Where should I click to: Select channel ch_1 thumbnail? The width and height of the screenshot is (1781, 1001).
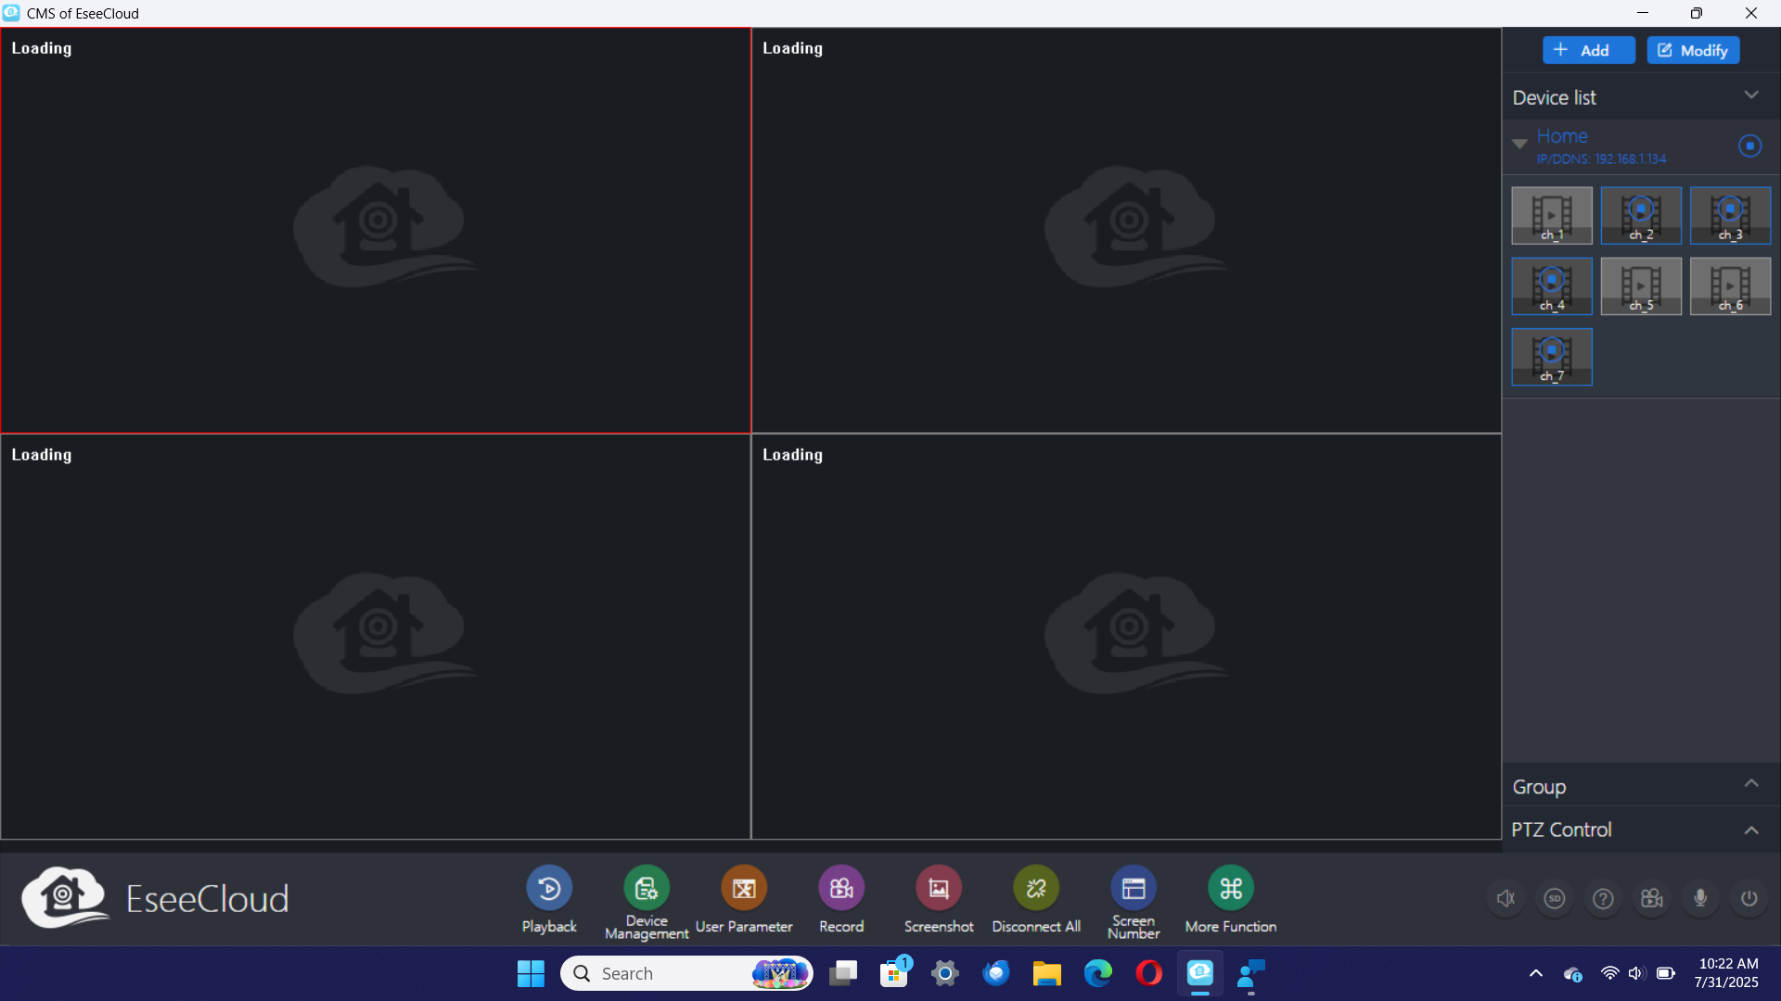(1552, 216)
